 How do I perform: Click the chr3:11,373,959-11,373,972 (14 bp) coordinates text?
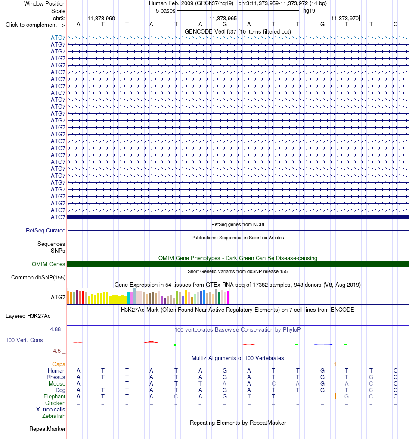pos(282,3)
